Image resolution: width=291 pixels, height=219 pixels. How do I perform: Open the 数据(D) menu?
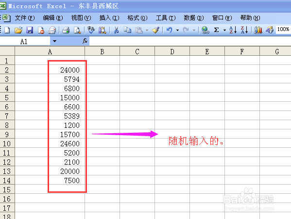tap(194, 18)
